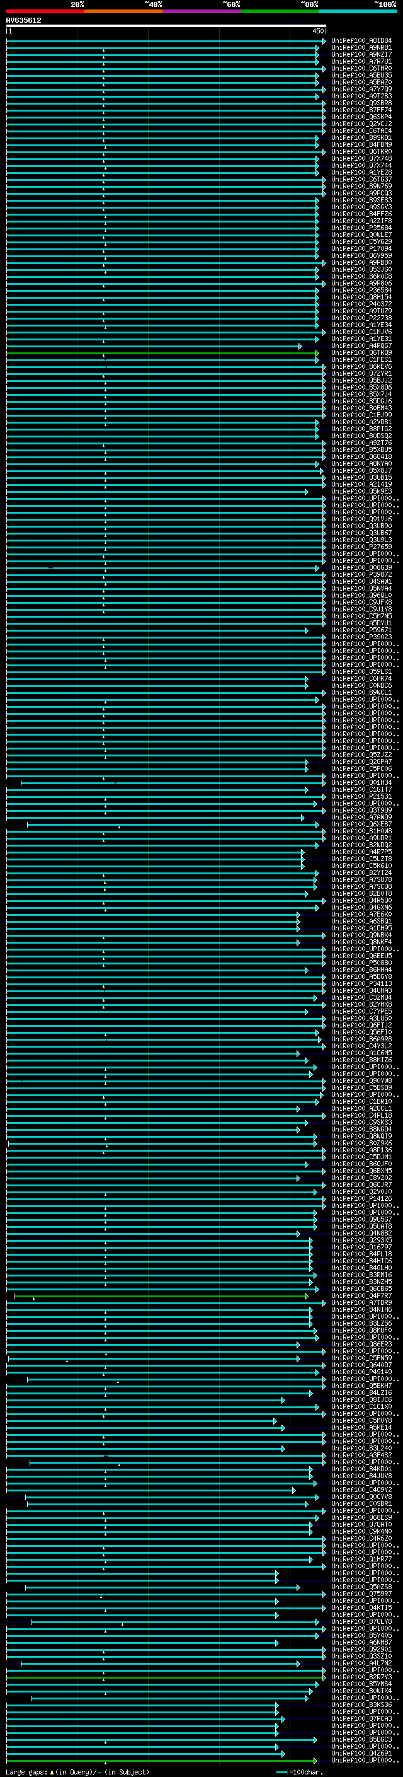Select the UniRef100_B9SKD1 label
The image size is (403, 1777).
[361, 137]
